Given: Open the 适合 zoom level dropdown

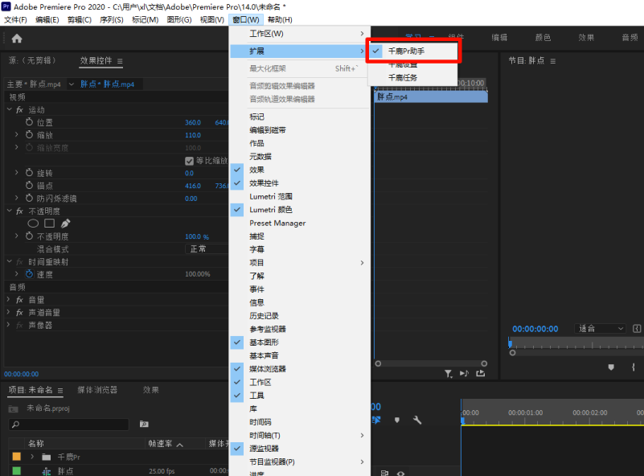Looking at the screenshot, I should pos(601,329).
